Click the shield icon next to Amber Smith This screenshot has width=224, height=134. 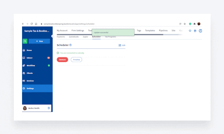pyautogui.click(x=48, y=108)
